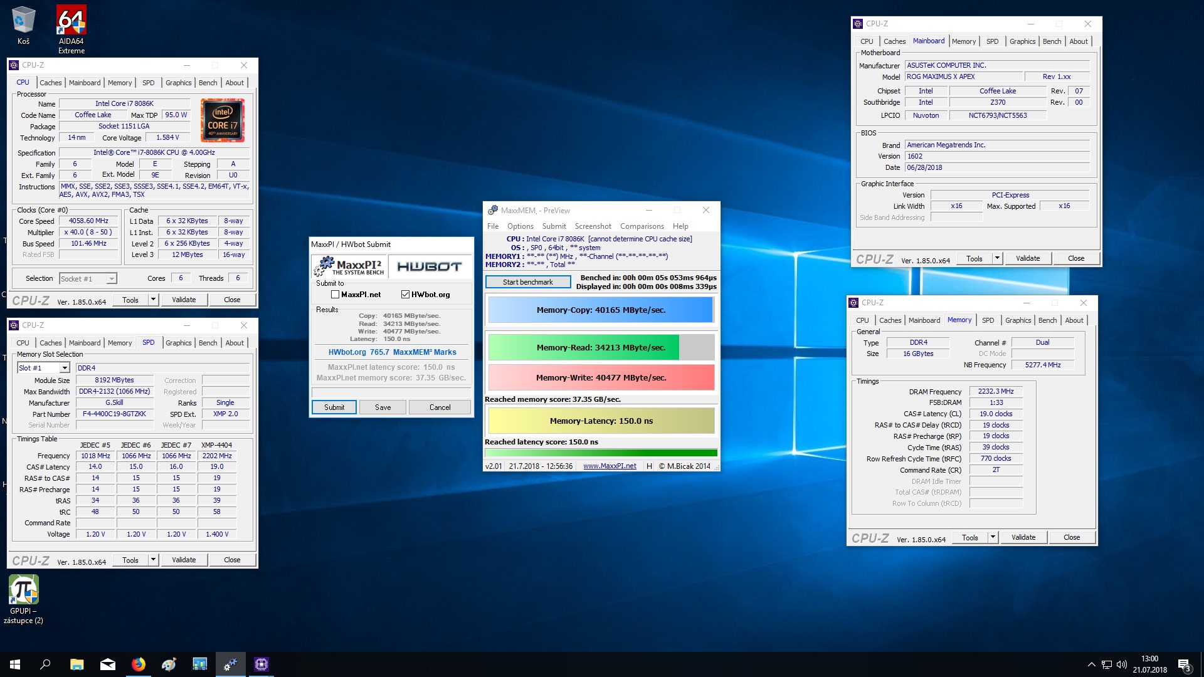
Task: Click the MaxxPI² logo in submit dialog
Action: coord(349,266)
